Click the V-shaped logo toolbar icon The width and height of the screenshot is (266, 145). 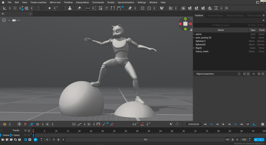[162, 8]
